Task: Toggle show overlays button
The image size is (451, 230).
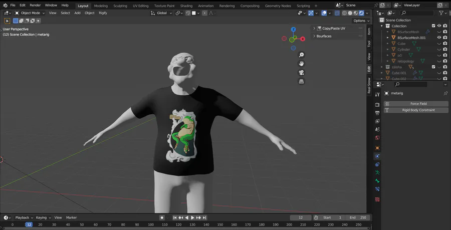Action: (324, 13)
